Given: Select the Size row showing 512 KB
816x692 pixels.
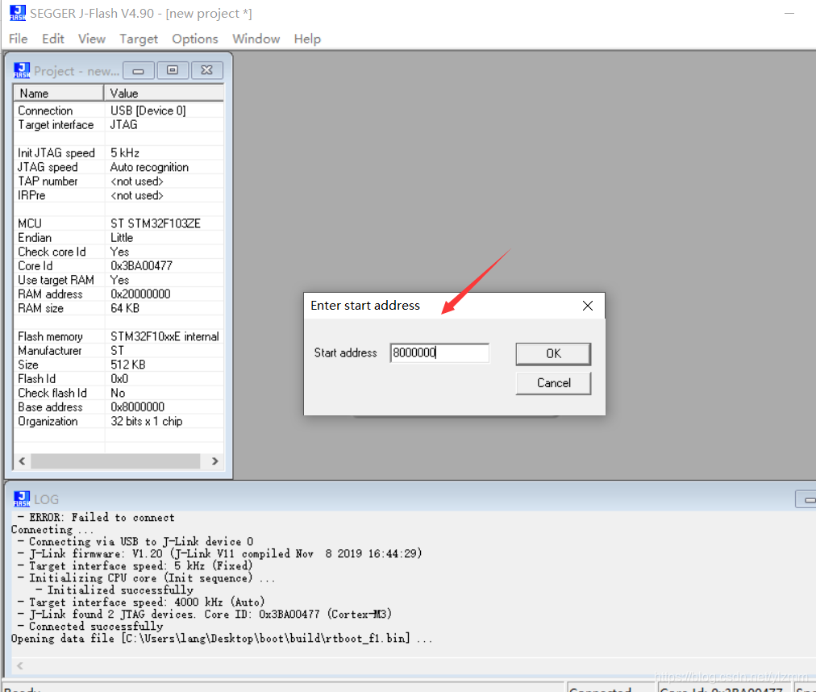Looking at the screenshot, I should (x=119, y=365).
